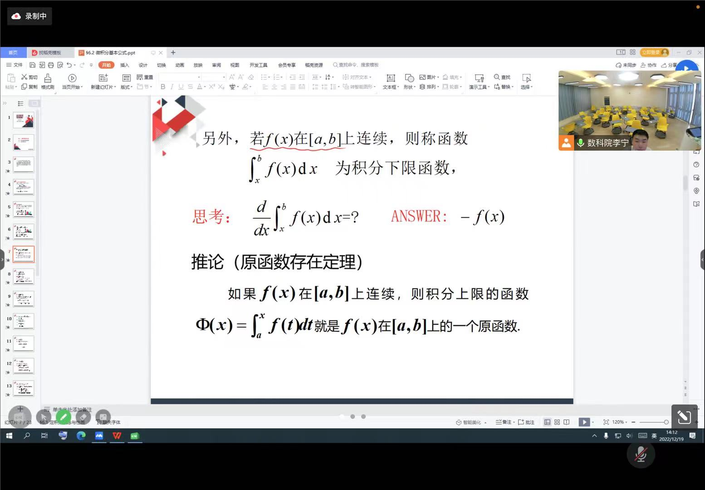705x490 pixels.
Task: Insert a Picture (图片)
Action: click(x=429, y=77)
